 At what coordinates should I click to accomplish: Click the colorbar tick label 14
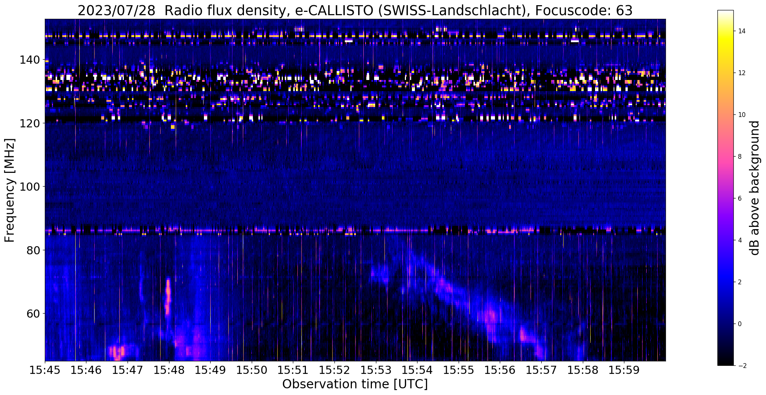pos(742,31)
